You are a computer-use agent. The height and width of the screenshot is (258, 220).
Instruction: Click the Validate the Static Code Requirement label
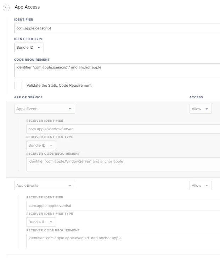tap(59, 86)
